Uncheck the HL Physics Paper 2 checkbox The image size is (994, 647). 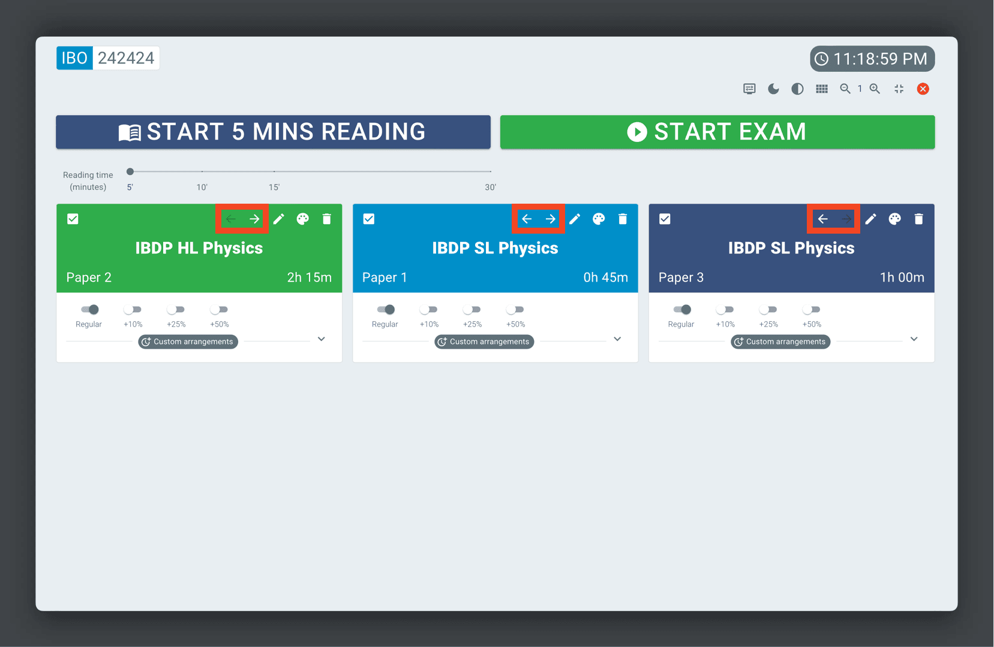73,219
